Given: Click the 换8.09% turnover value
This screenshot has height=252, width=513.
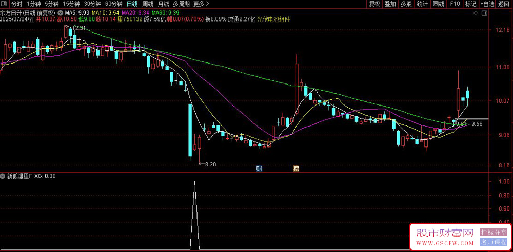Looking at the screenshot, I should tap(215, 19).
